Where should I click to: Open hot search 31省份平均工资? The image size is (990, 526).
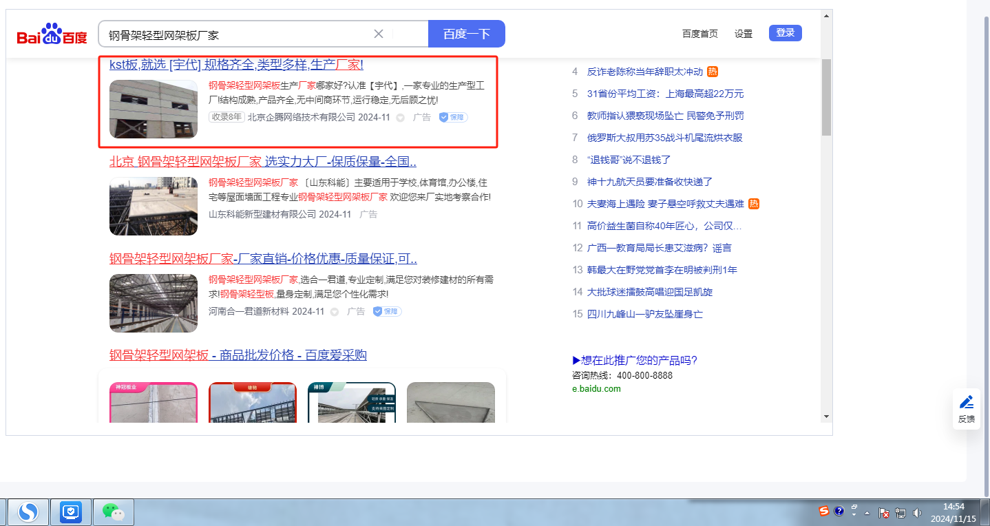pyautogui.click(x=665, y=94)
